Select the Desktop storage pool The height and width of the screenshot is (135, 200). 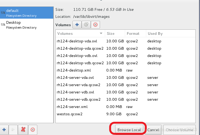pos(27,25)
